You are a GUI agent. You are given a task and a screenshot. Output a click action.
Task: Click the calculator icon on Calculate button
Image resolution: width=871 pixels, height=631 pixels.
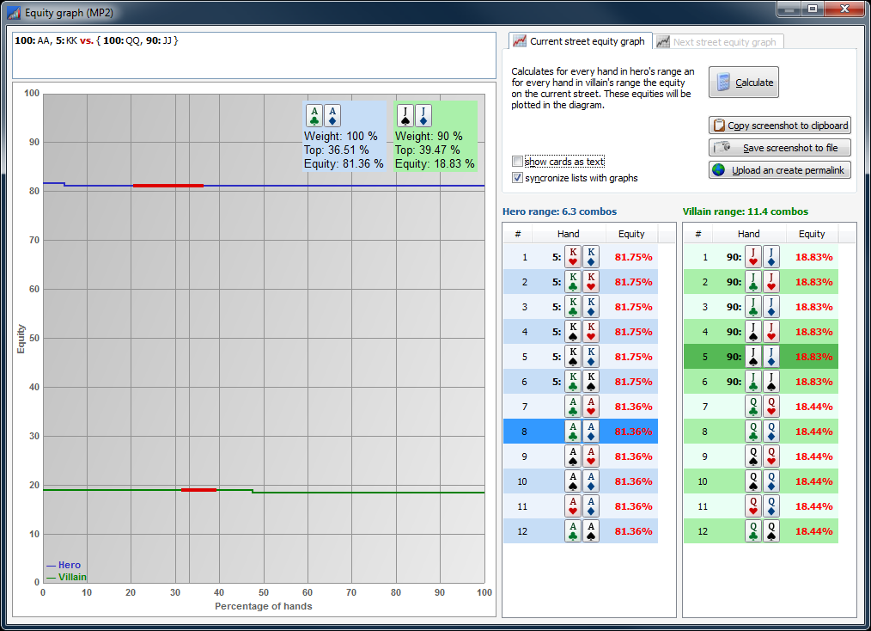(x=723, y=83)
